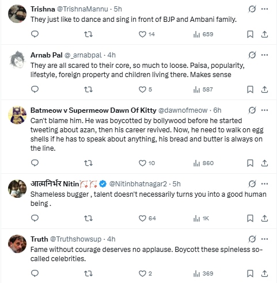View analytics showing 860 views
The image size is (277, 283).
tap(203, 163)
